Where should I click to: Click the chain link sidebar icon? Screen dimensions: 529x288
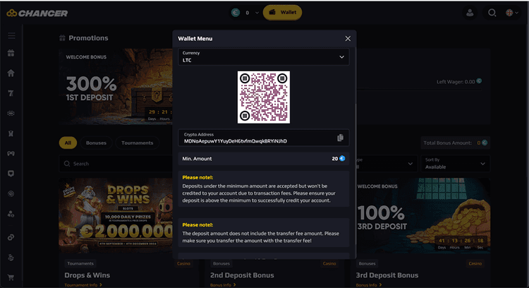tap(11, 237)
